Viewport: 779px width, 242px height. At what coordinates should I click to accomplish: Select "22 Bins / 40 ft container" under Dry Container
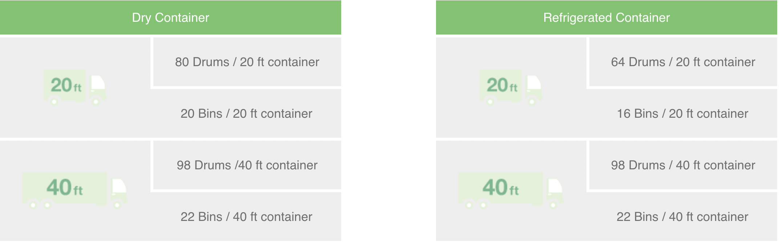click(246, 217)
